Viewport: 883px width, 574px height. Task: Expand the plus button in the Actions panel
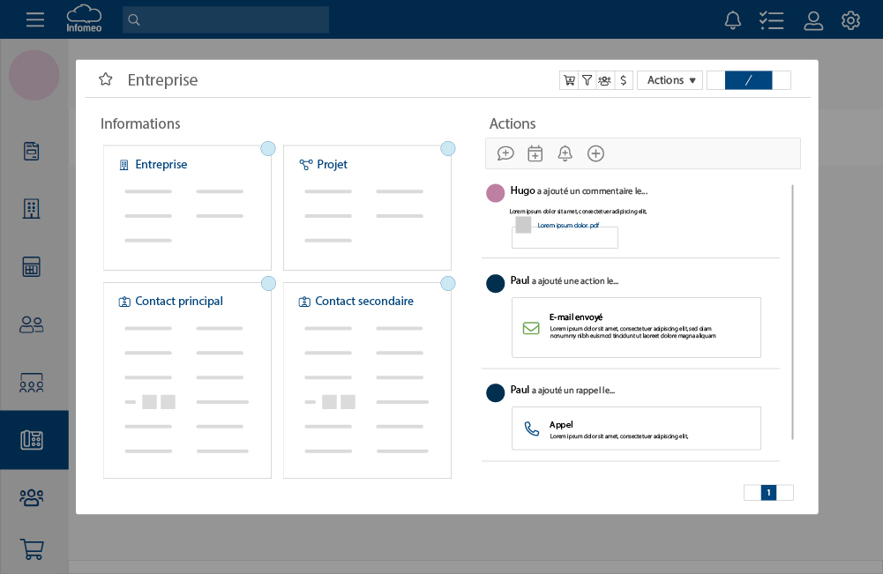click(x=595, y=153)
